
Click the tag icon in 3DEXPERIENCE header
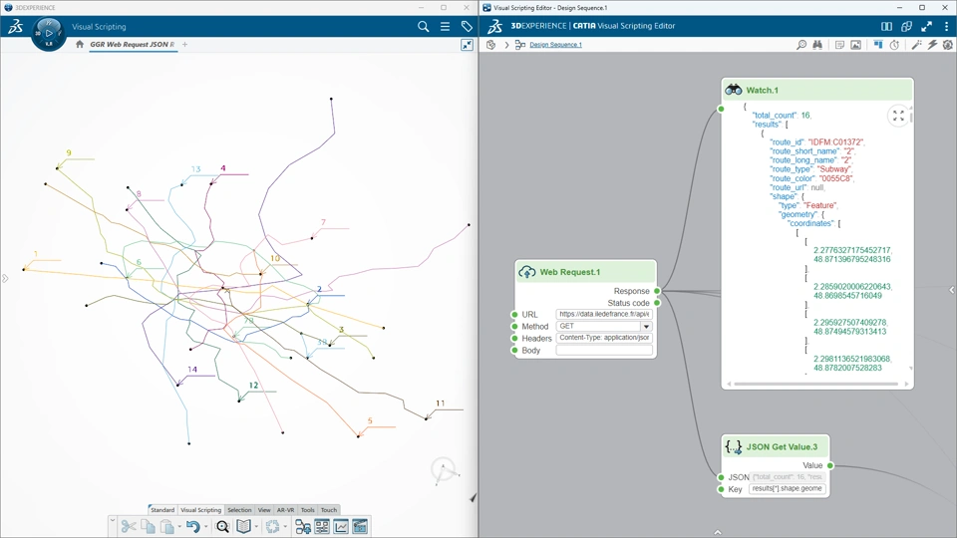point(467,26)
